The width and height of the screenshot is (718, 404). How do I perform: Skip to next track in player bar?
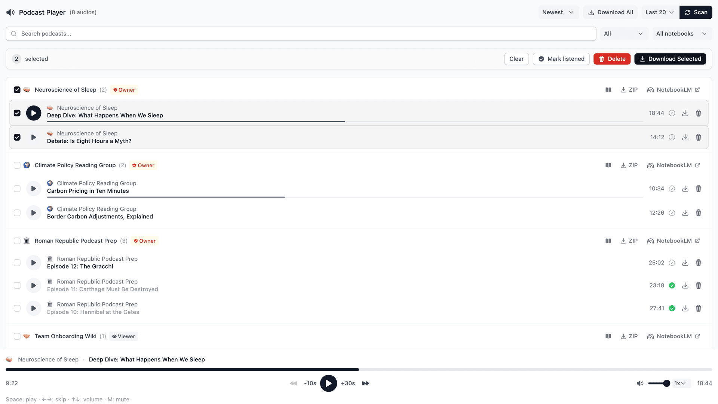(366, 383)
